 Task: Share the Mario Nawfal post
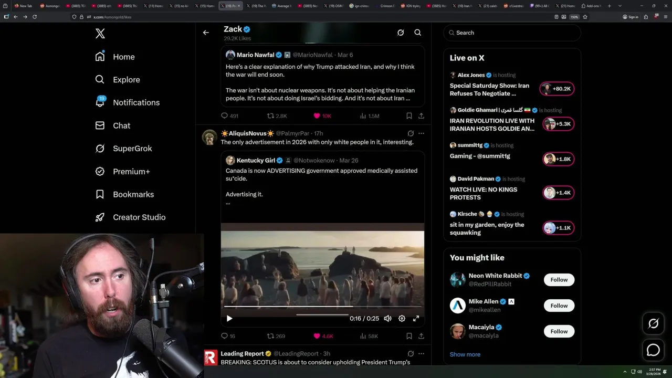pyautogui.click(x=421, y=115)
